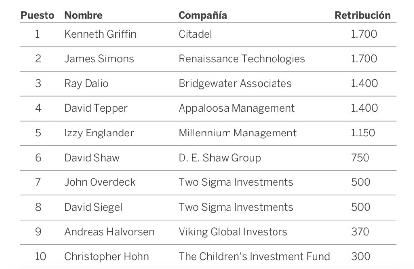The image size is (414, 269).
Task: Click Renaissance Technologies in the table
Action: [x=241, y=59]
